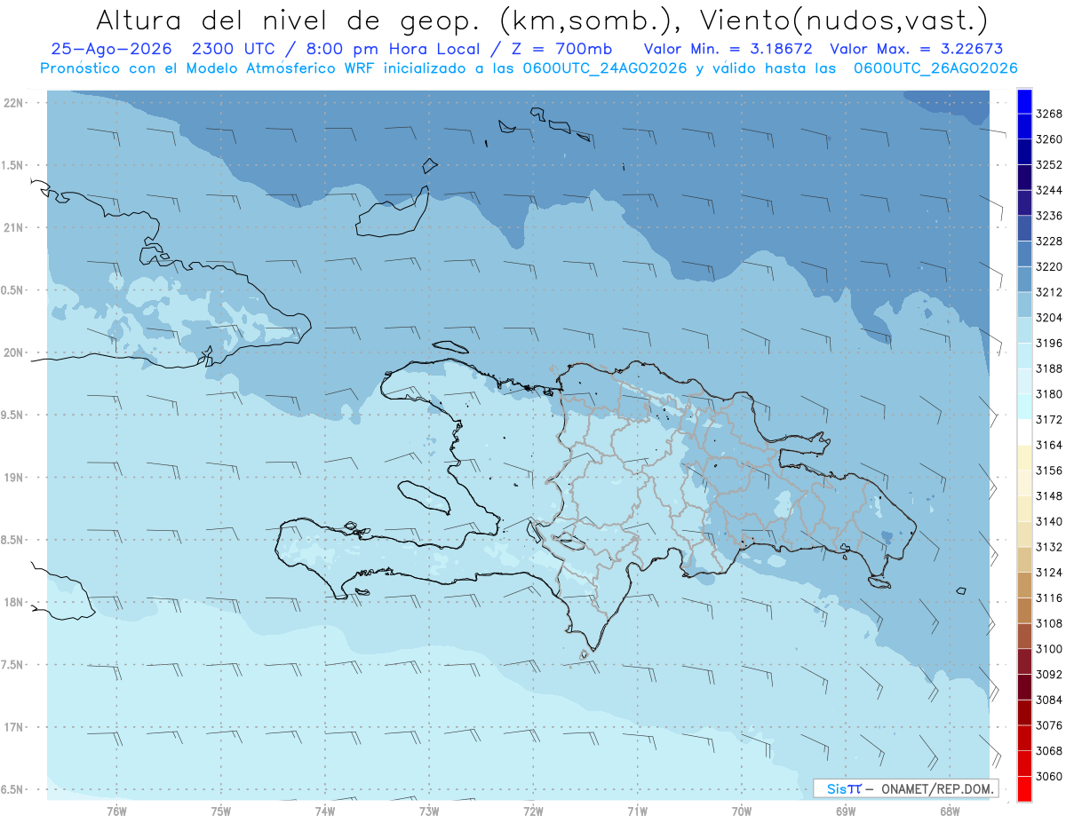The height and width of the screenshot is (823, 1066).
Task: Click the colorbar swatch between 3220 and 3228
Action: point(1024,254)
